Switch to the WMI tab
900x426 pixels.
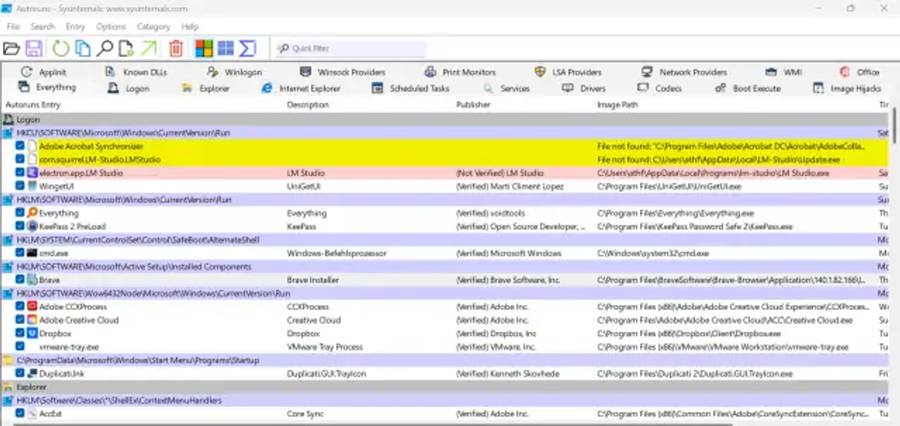(783, 72)
